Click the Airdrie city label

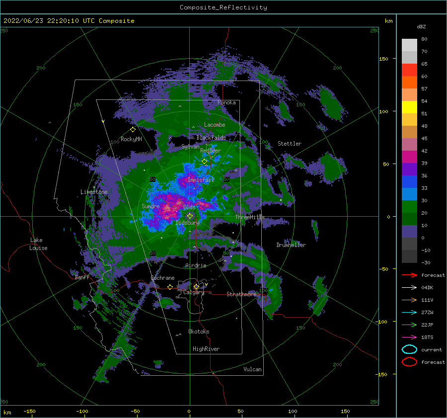click(196, 265)
